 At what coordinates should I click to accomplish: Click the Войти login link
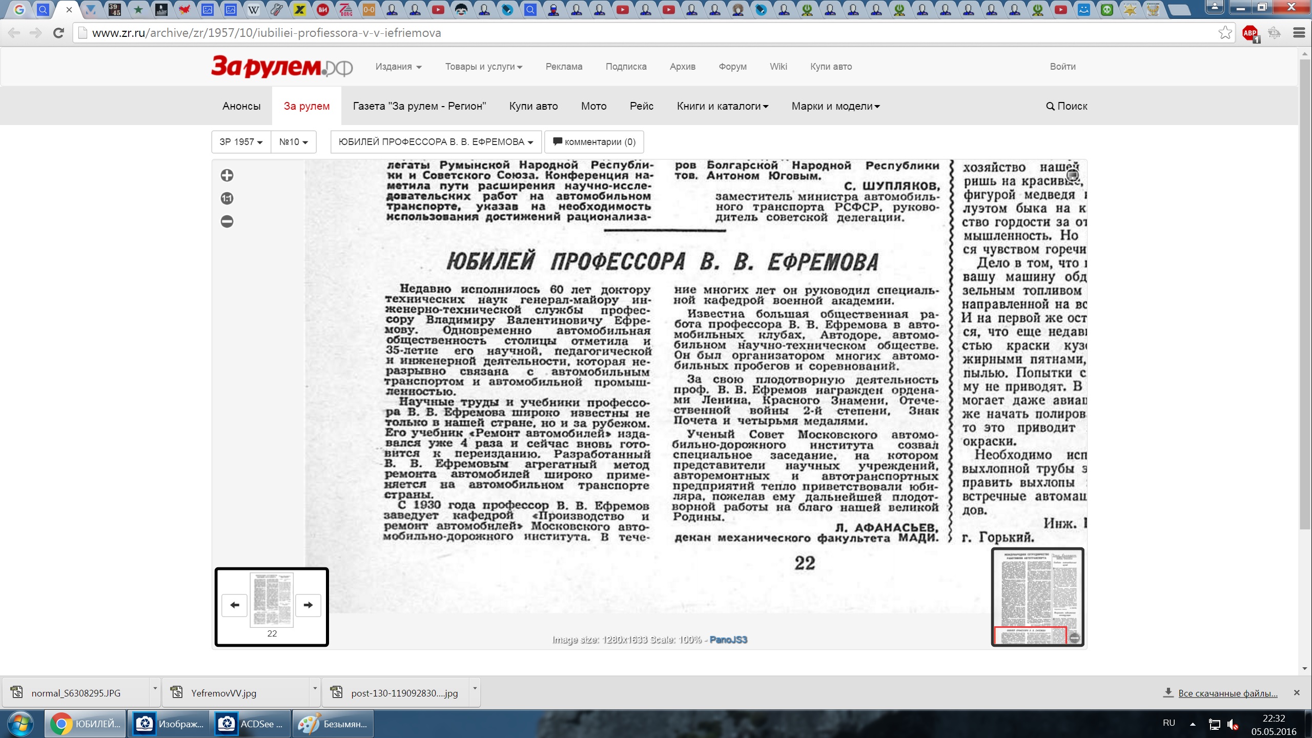tap(1062, 67)
